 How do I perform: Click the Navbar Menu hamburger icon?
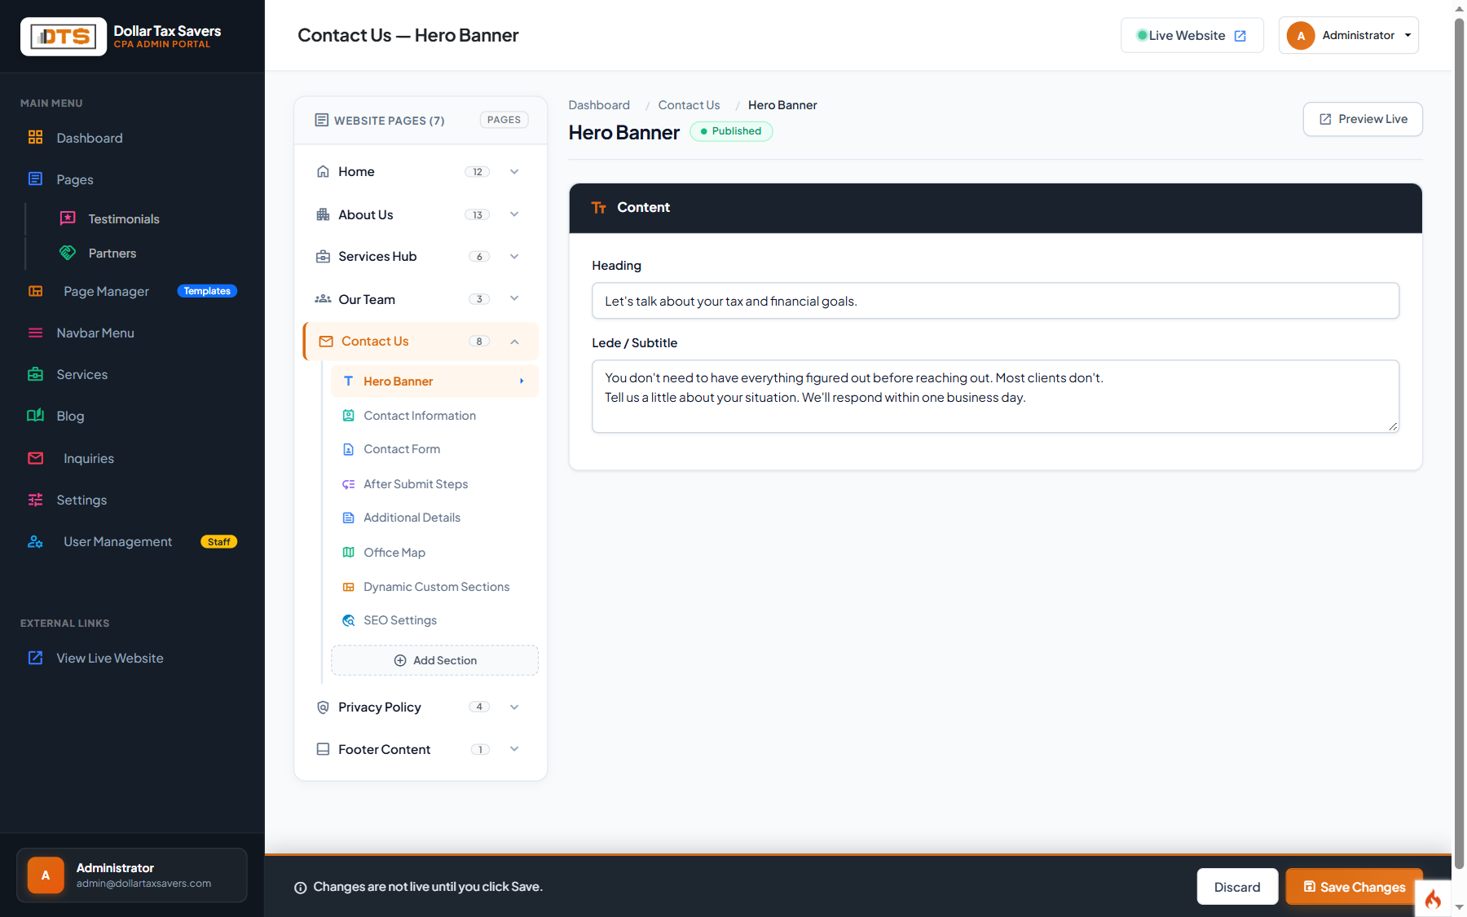[35, 333]
